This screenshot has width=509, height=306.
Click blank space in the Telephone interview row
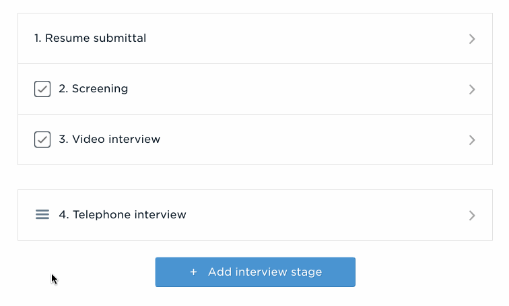pyautogui.click(x=325, y=215)
